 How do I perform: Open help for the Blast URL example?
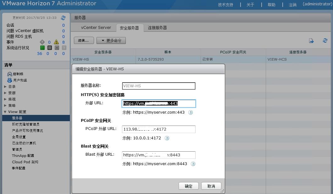click(x=193, y=164)
